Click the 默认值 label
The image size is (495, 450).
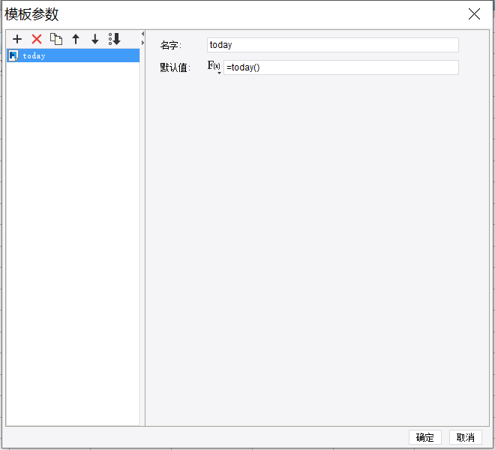click(x=175, y=67)
